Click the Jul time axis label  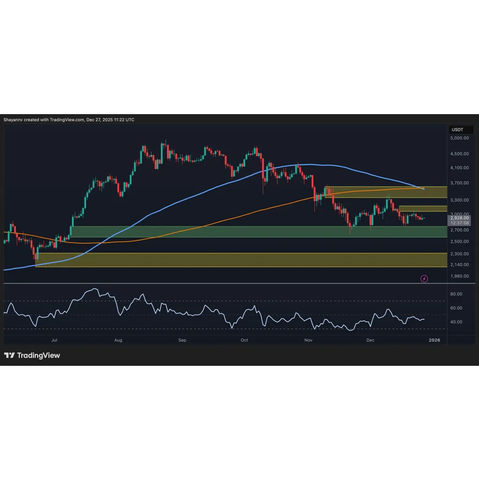click(x=54, y=340)
